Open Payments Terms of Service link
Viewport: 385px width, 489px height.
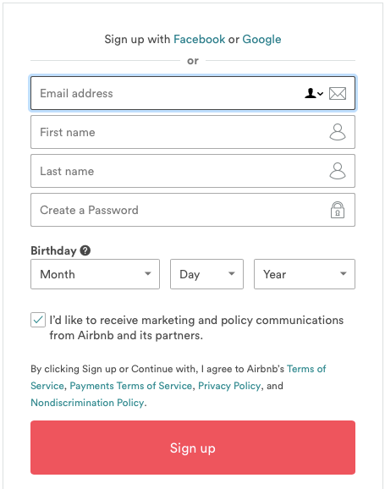[130, 386]
